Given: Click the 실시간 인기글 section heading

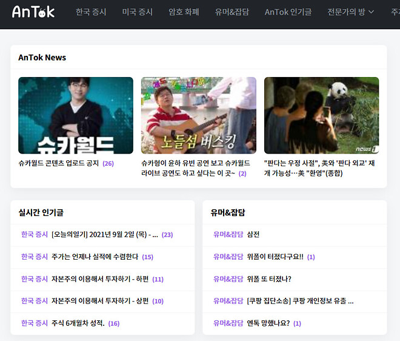Looking at the screenshot, I should (x=41, y=212).
